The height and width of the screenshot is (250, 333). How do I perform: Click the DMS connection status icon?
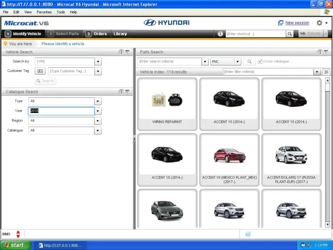coord(18,234)
